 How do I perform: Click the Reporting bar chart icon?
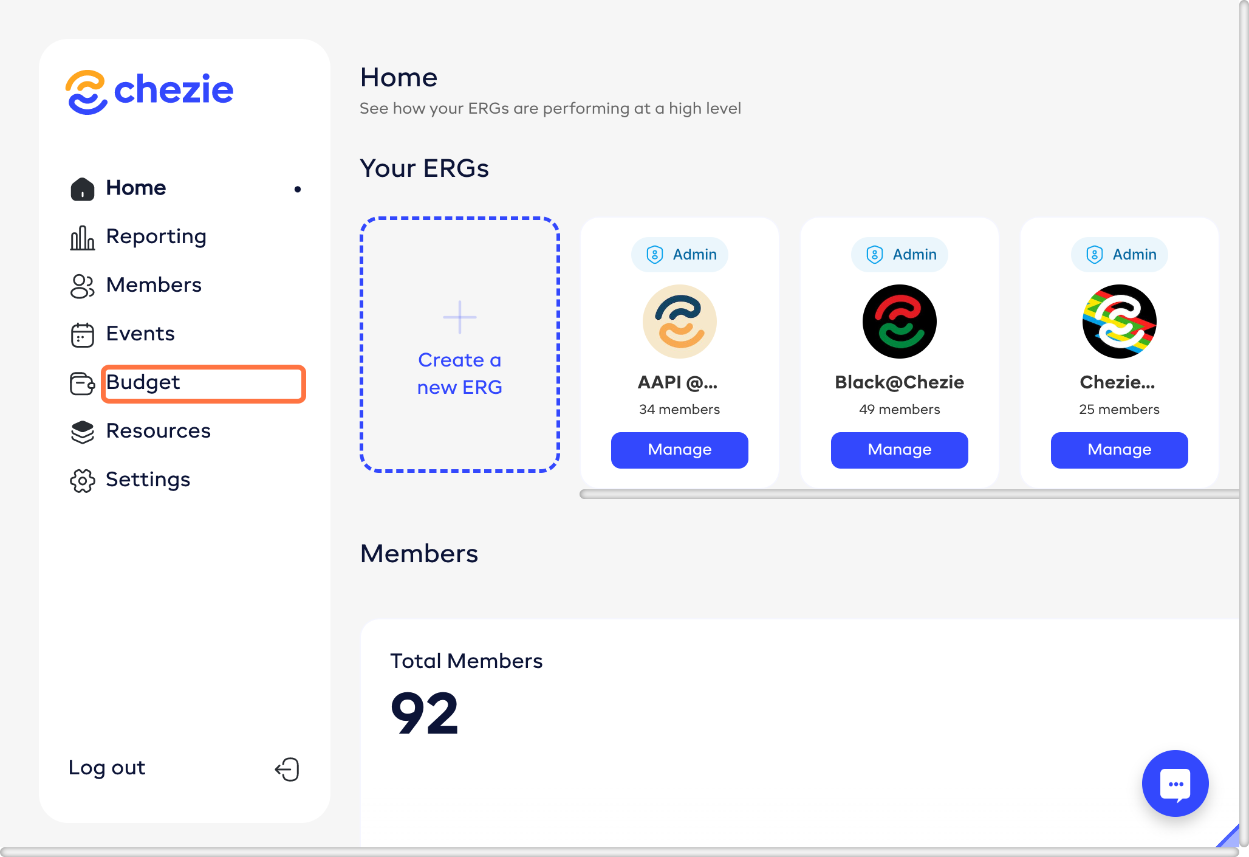[x=82, y=238]
